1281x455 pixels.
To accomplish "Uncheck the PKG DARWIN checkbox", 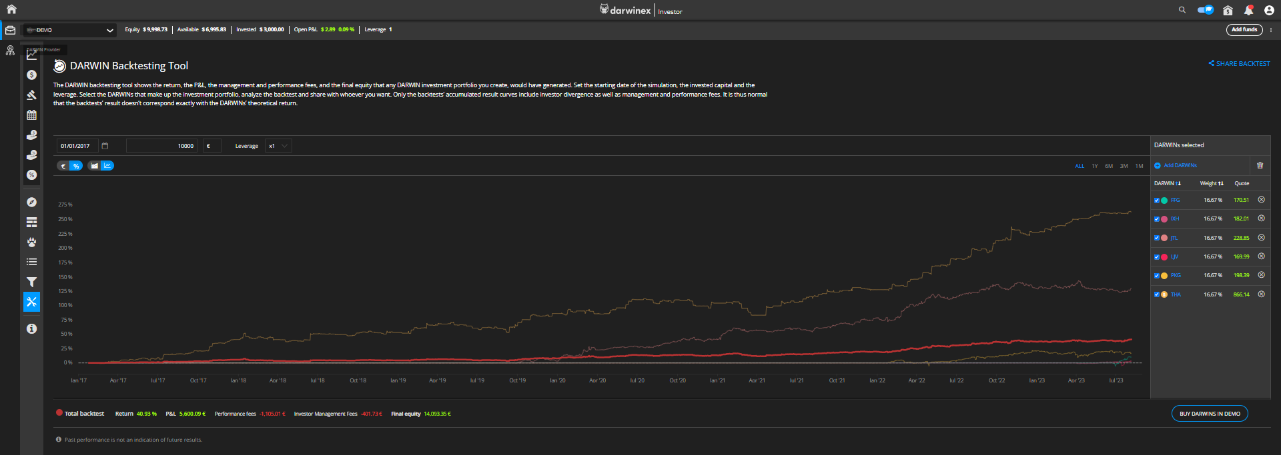I will 1157,276.
